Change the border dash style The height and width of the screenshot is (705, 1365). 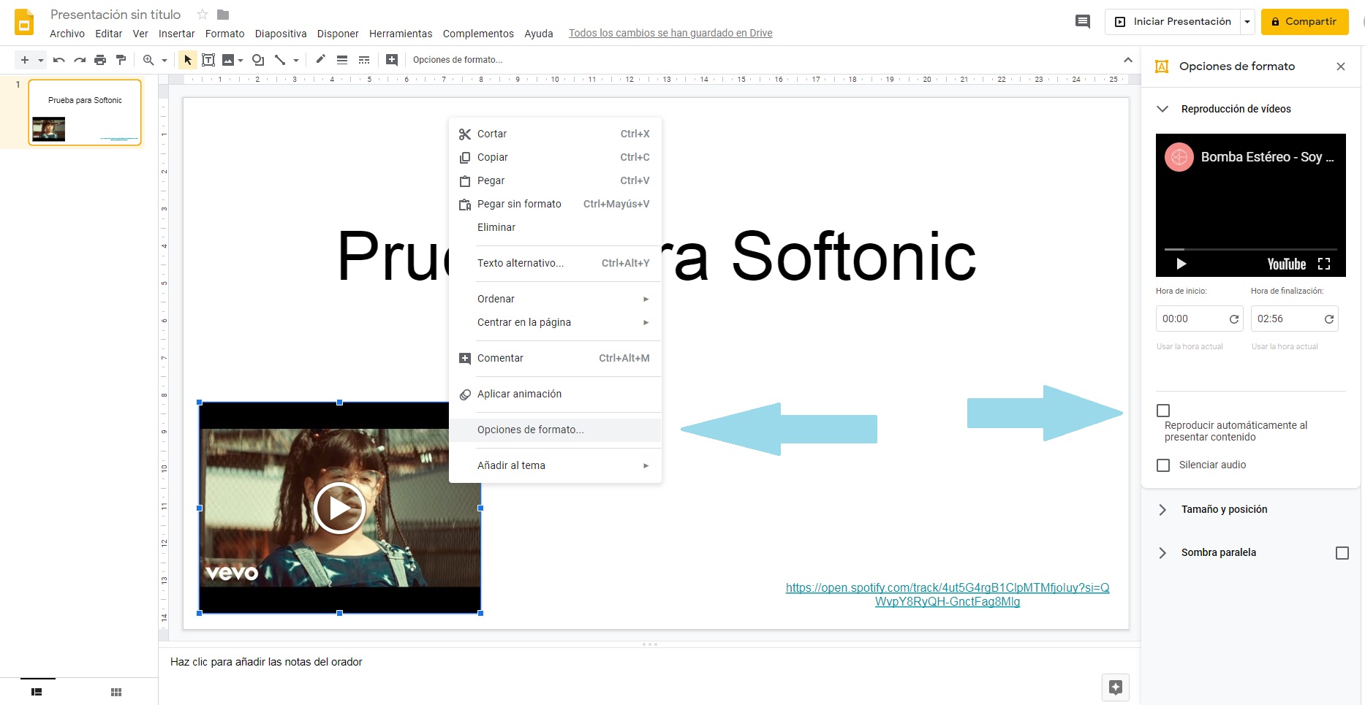tap(364, 60)
